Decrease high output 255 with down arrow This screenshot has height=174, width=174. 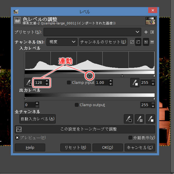tap(153, 106)
